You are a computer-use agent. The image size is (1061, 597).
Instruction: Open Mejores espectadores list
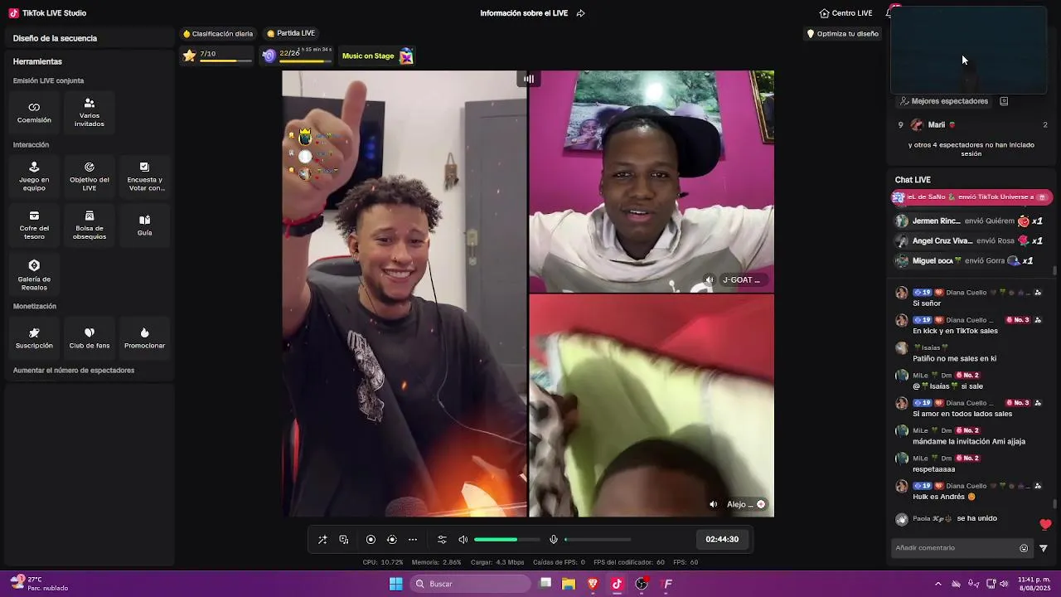coord(944,101)
